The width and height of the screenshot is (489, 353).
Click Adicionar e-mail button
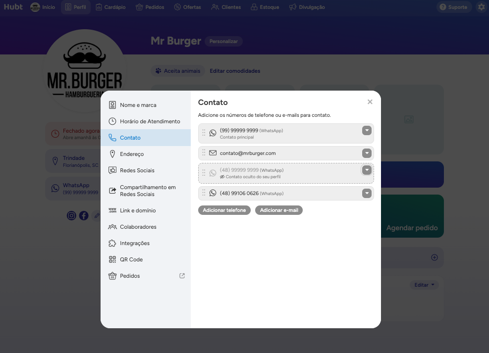point(279,210)
